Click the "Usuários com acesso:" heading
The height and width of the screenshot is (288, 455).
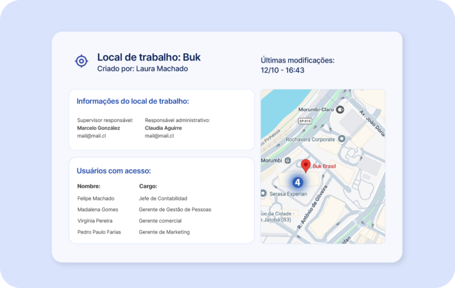click(x=114, y=171)
